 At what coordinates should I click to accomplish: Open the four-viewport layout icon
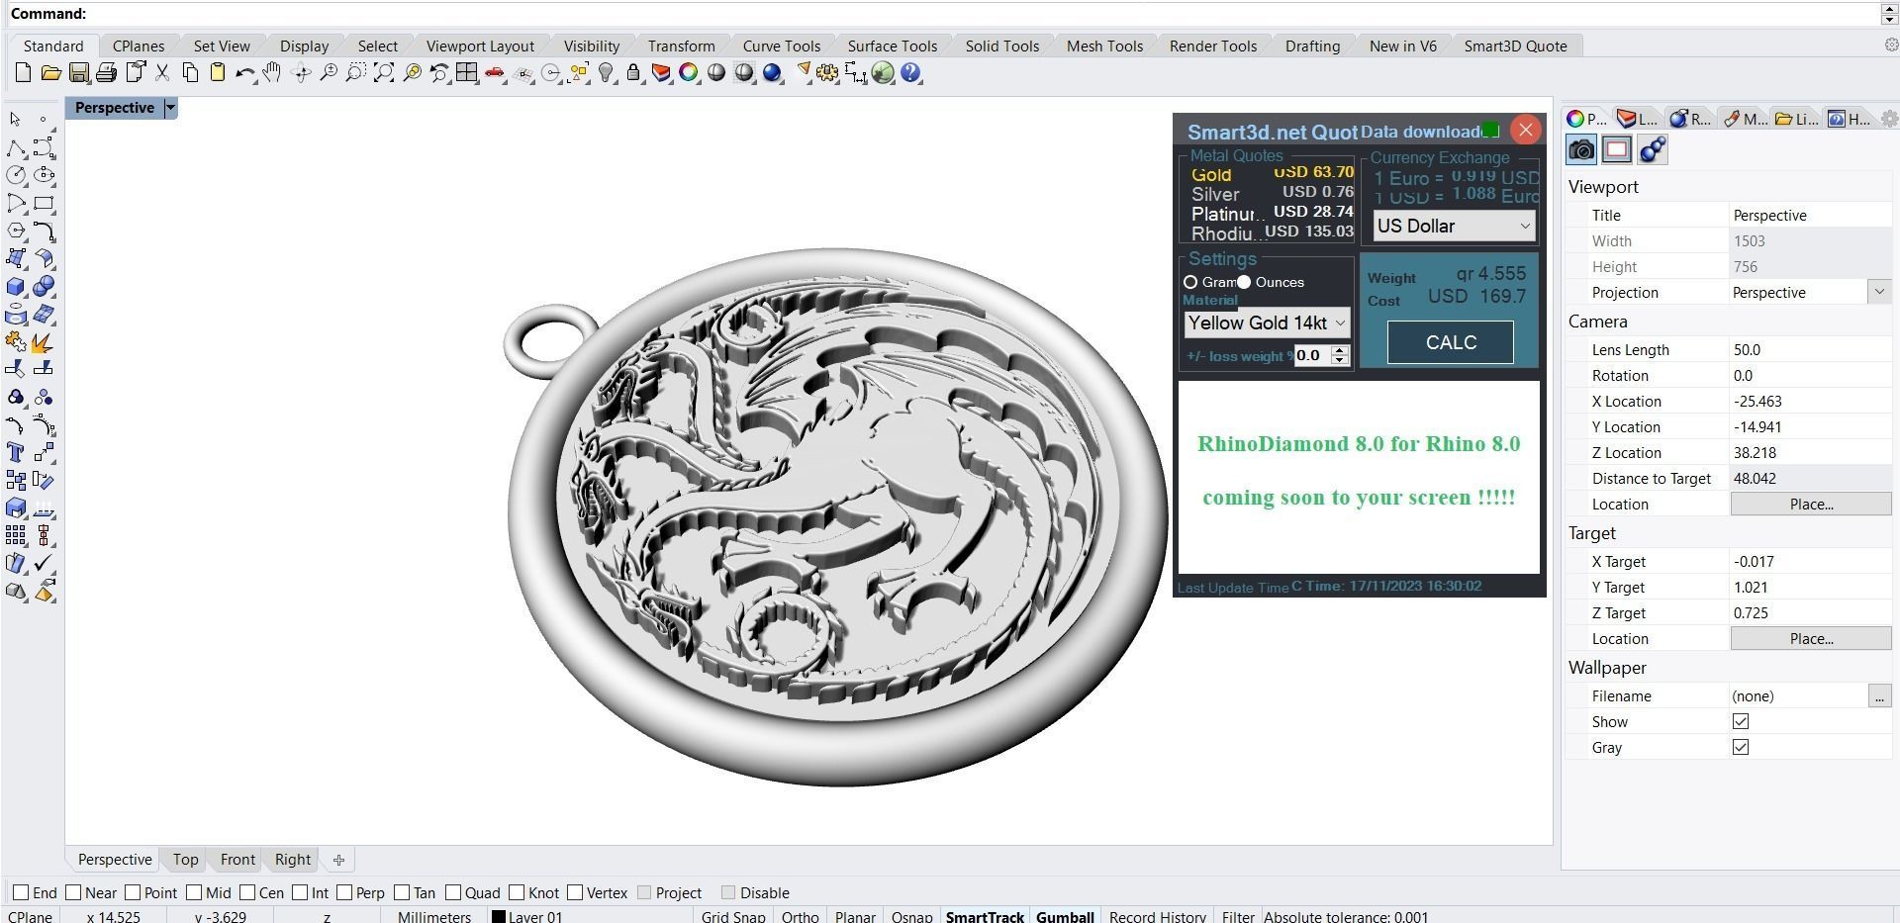click(x=467, y=73)
